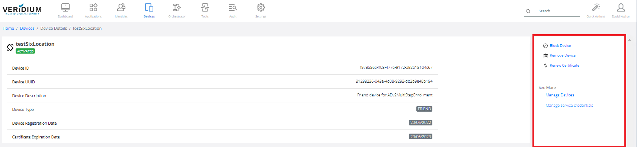Follow the Devices breadcrumb link
The height and width of the screenshot is (147, 637).
[27, 28]
